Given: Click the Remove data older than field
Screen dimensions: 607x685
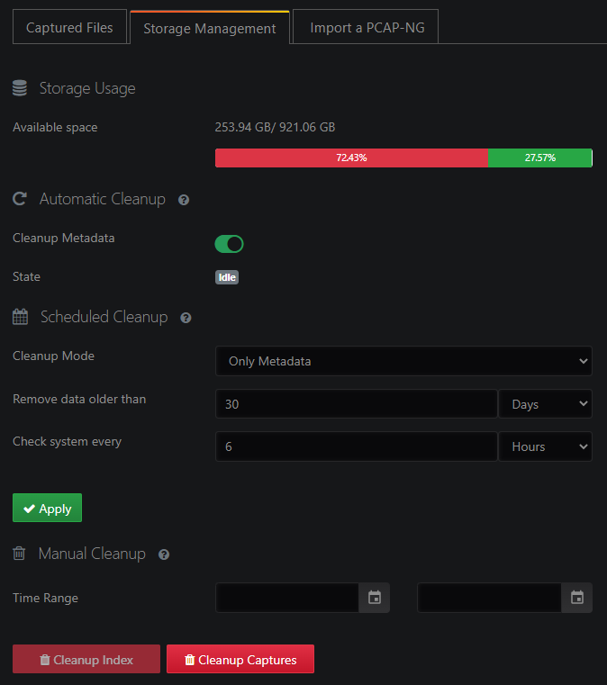Looking at the screenshot, I should [x=356, y=404].
